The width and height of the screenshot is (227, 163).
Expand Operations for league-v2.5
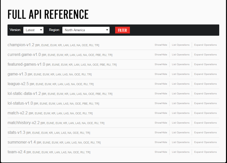[x=205, y=84]
